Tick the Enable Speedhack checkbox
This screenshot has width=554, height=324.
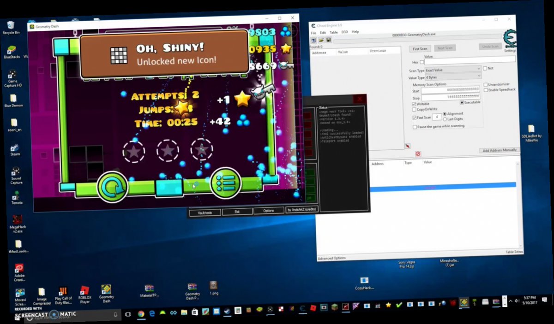[x=485, y=90]
